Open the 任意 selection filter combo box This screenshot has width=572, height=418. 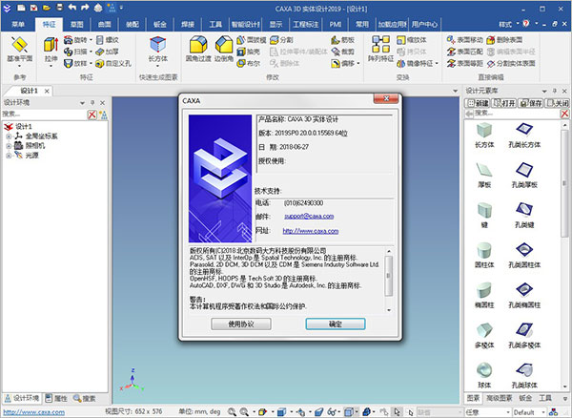pos(487,412)
